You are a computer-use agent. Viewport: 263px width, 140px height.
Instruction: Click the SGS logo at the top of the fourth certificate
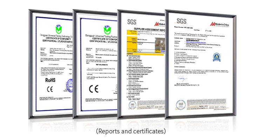[x=182, y=21]
